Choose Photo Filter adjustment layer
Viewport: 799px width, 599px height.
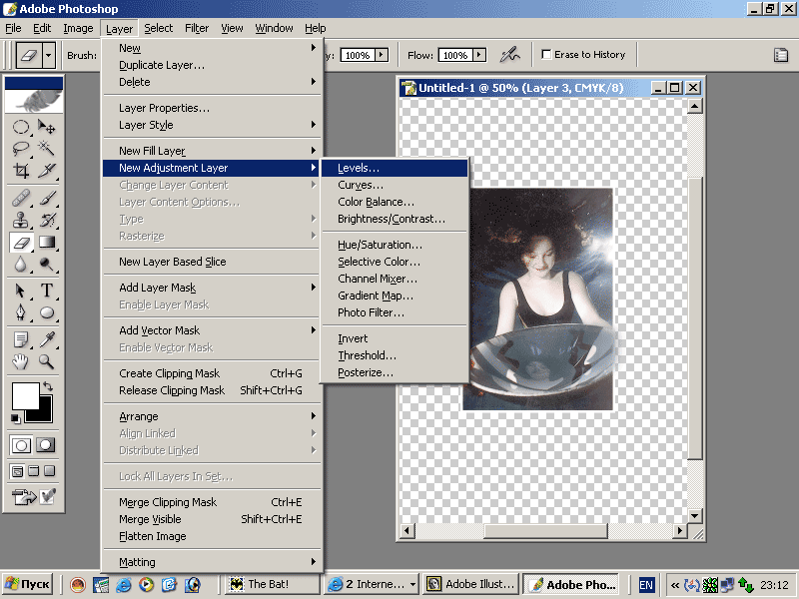coord(395,312)
